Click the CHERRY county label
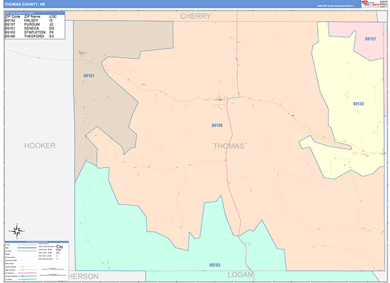390x283 pixels. pos(196,16)
